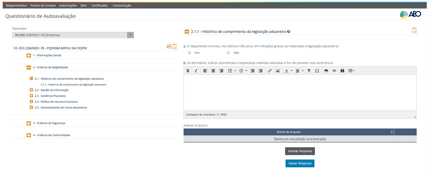Center align text in the editor
The image size is (429, 170).
[213, 71]
